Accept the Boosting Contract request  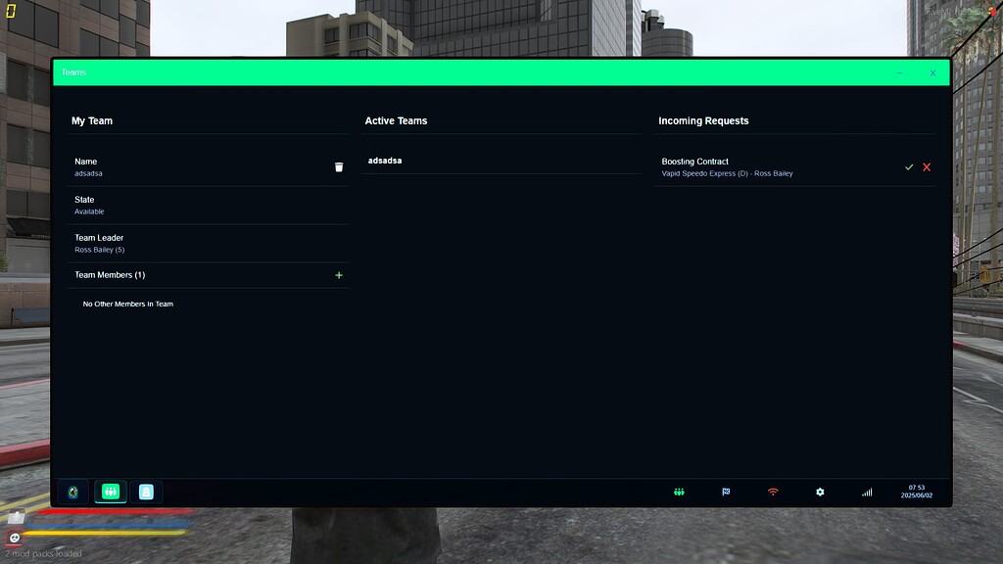[908, 166]
